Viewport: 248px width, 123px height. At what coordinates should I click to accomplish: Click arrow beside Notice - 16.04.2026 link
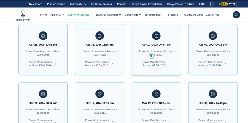pyautogui.click(x=112, y=64)
